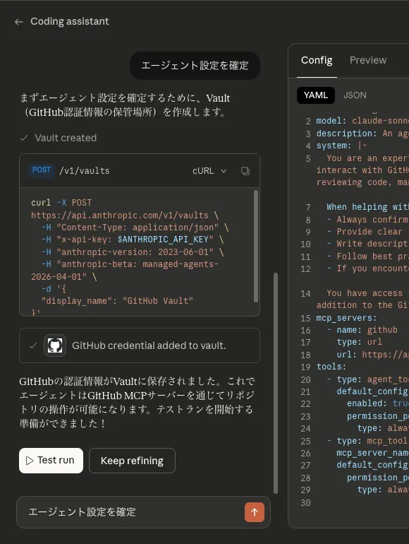The height and width of the screenshot is (544, 409).
Task: Click the 'Follow best' line 11 in config
Action: coord(367,256)
